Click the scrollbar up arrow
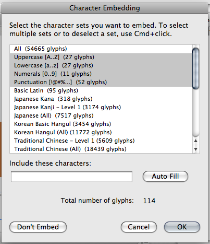 click(x=196, y=141)
